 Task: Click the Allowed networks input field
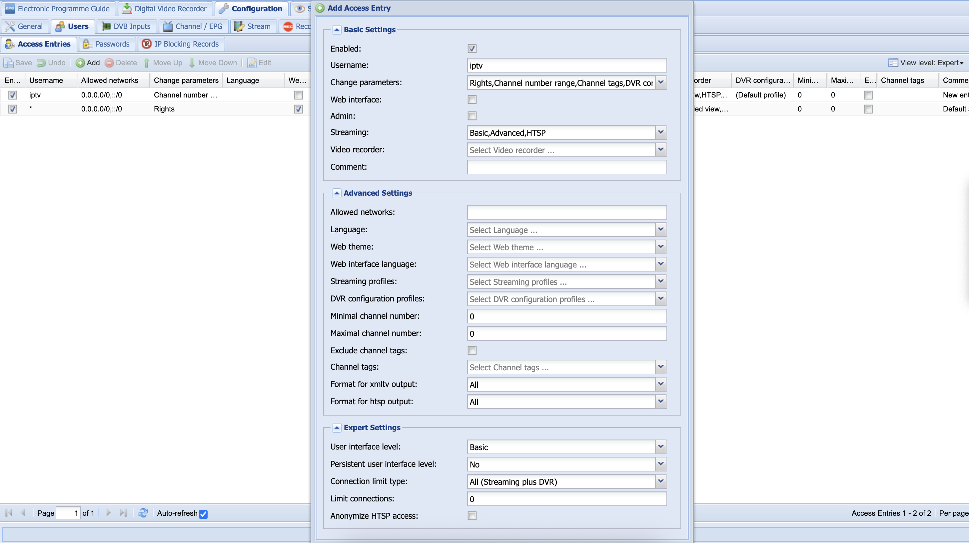pyautogui.click(x=566, y=212)
